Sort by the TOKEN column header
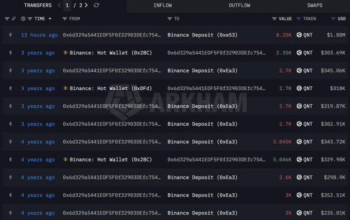Viewport: 350px width, 220px height. (x=309, y=18)
